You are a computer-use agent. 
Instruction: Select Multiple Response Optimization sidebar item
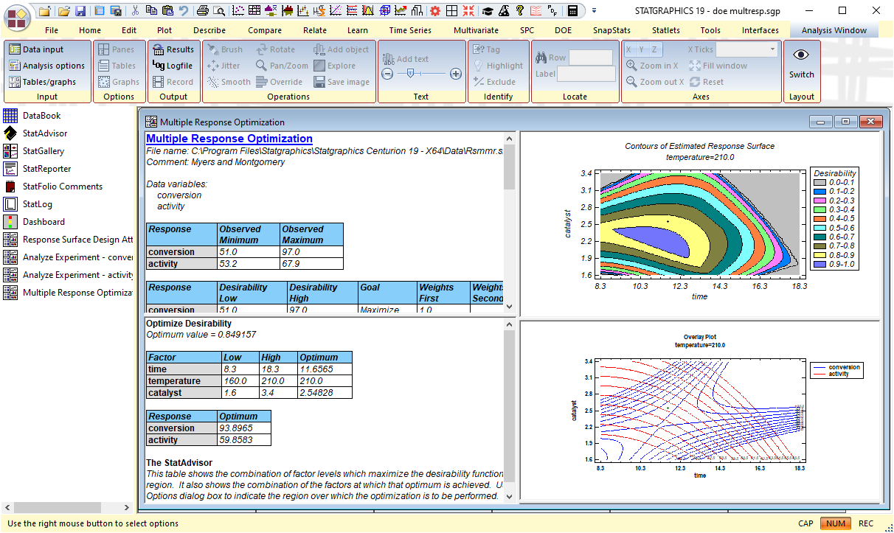(x=69, y=293)
